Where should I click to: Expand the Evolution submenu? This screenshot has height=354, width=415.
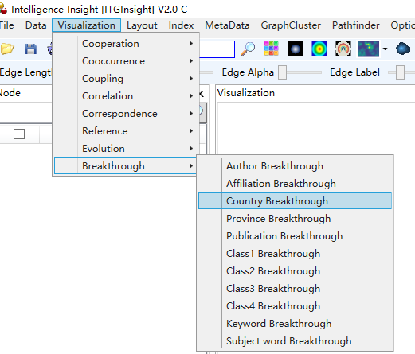126,149
